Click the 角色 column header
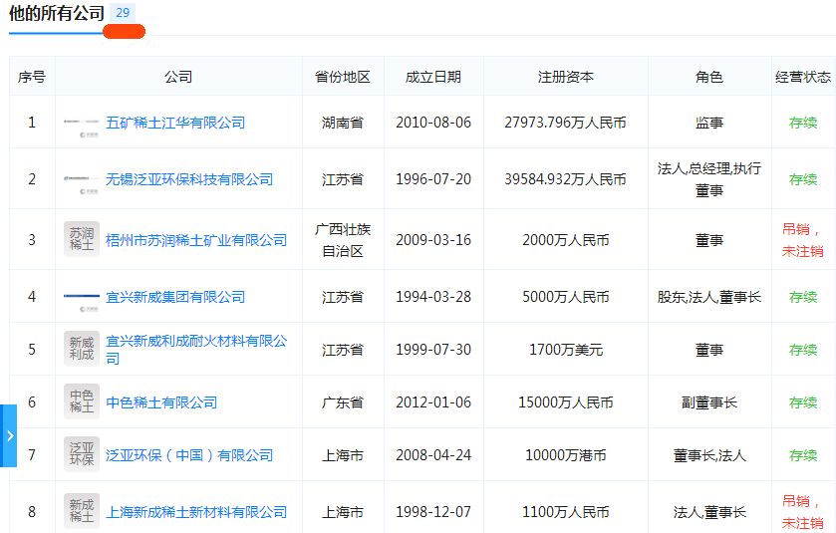This screenshot has width=836, height=533. point(709,77)
